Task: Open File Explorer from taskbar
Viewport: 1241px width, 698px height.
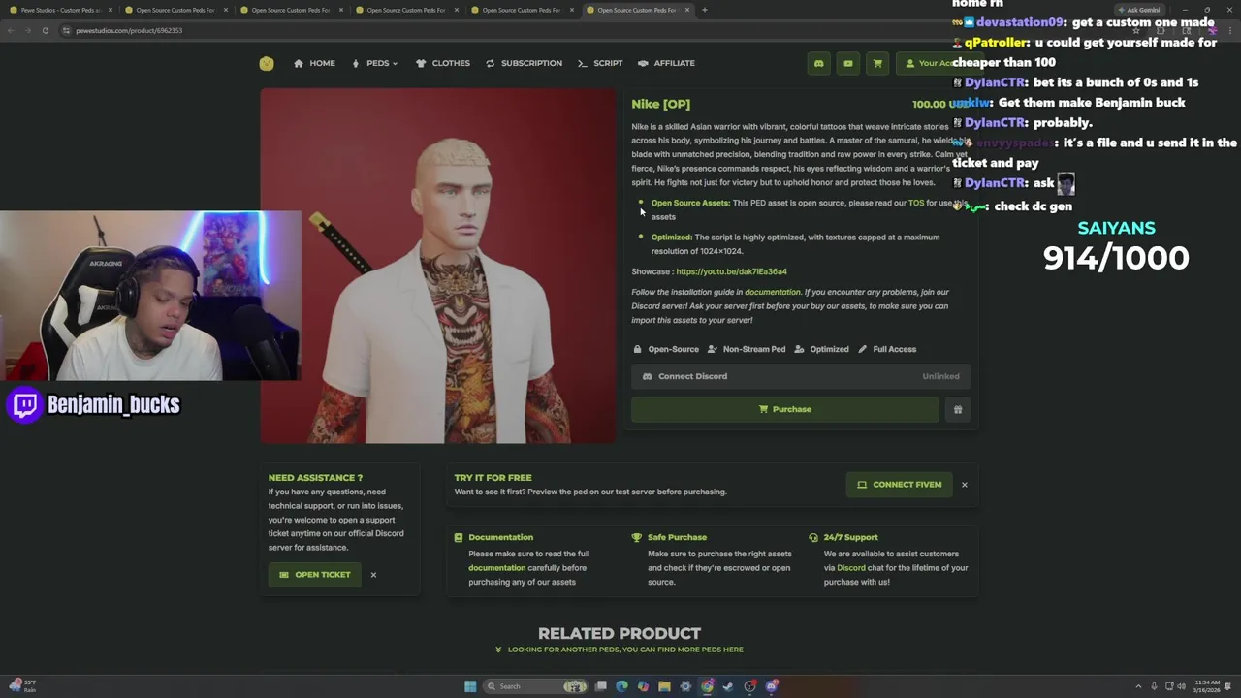Action: (664, 686)
